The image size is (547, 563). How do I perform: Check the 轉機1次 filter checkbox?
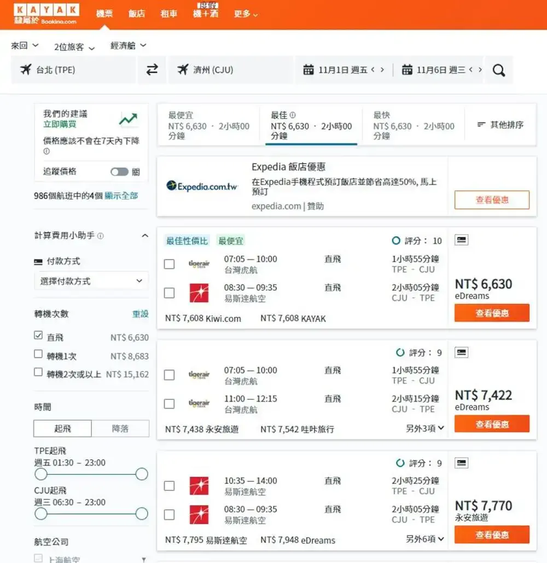pyautogui.click(x=38, y=354)
